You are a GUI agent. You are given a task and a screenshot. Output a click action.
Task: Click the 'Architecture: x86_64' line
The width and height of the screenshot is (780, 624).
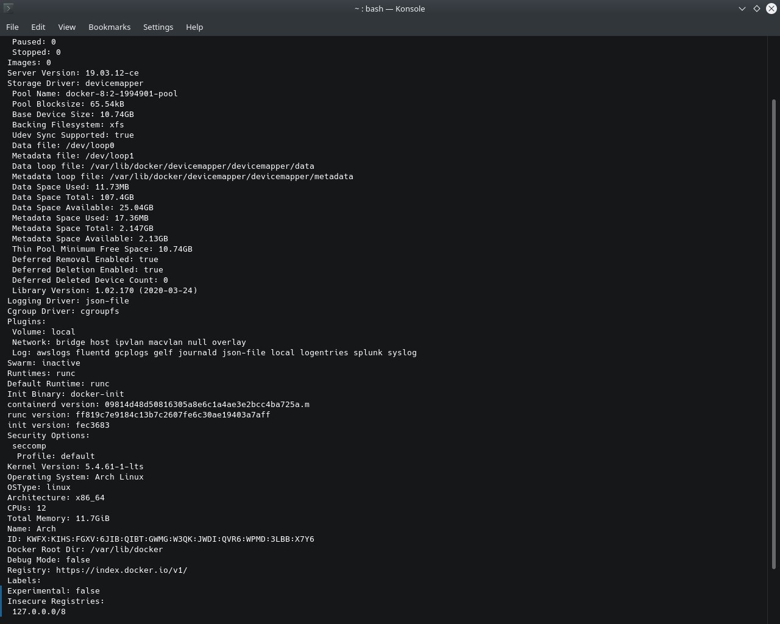coord(56,498)
